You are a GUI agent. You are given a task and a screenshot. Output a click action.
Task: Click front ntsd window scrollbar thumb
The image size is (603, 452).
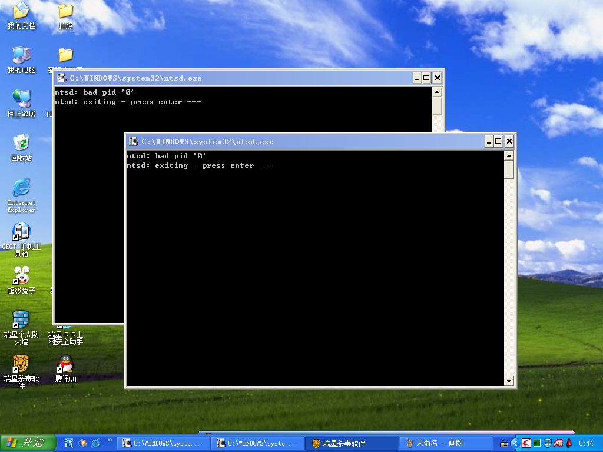click(x=509, y=170)
